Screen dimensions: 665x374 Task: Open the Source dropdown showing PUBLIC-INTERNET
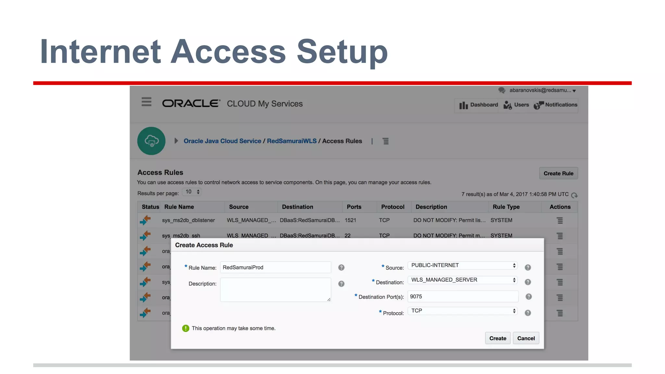pyautogui.click(x=463, y=265)
